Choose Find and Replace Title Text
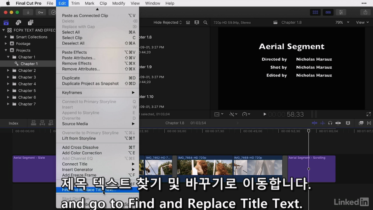The image size is (373, 210). point(97,190)
